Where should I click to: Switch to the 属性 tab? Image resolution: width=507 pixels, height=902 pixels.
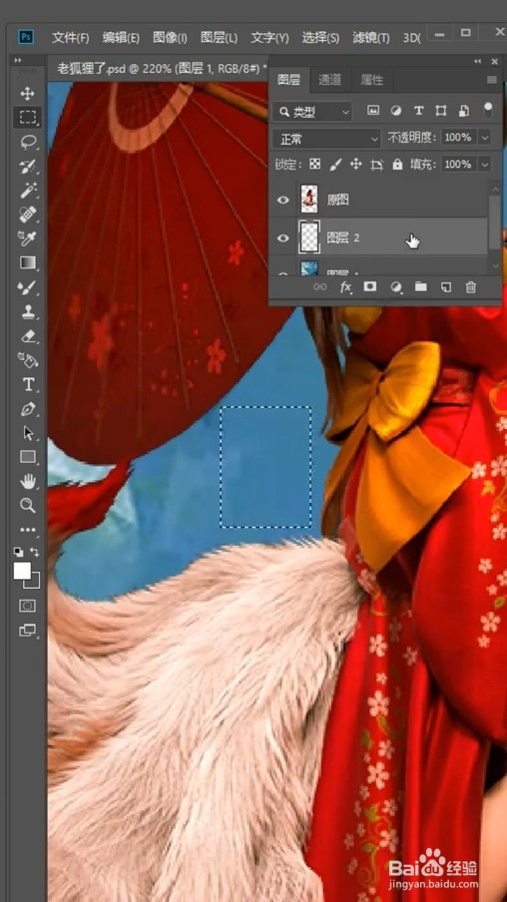coord(371,80)
